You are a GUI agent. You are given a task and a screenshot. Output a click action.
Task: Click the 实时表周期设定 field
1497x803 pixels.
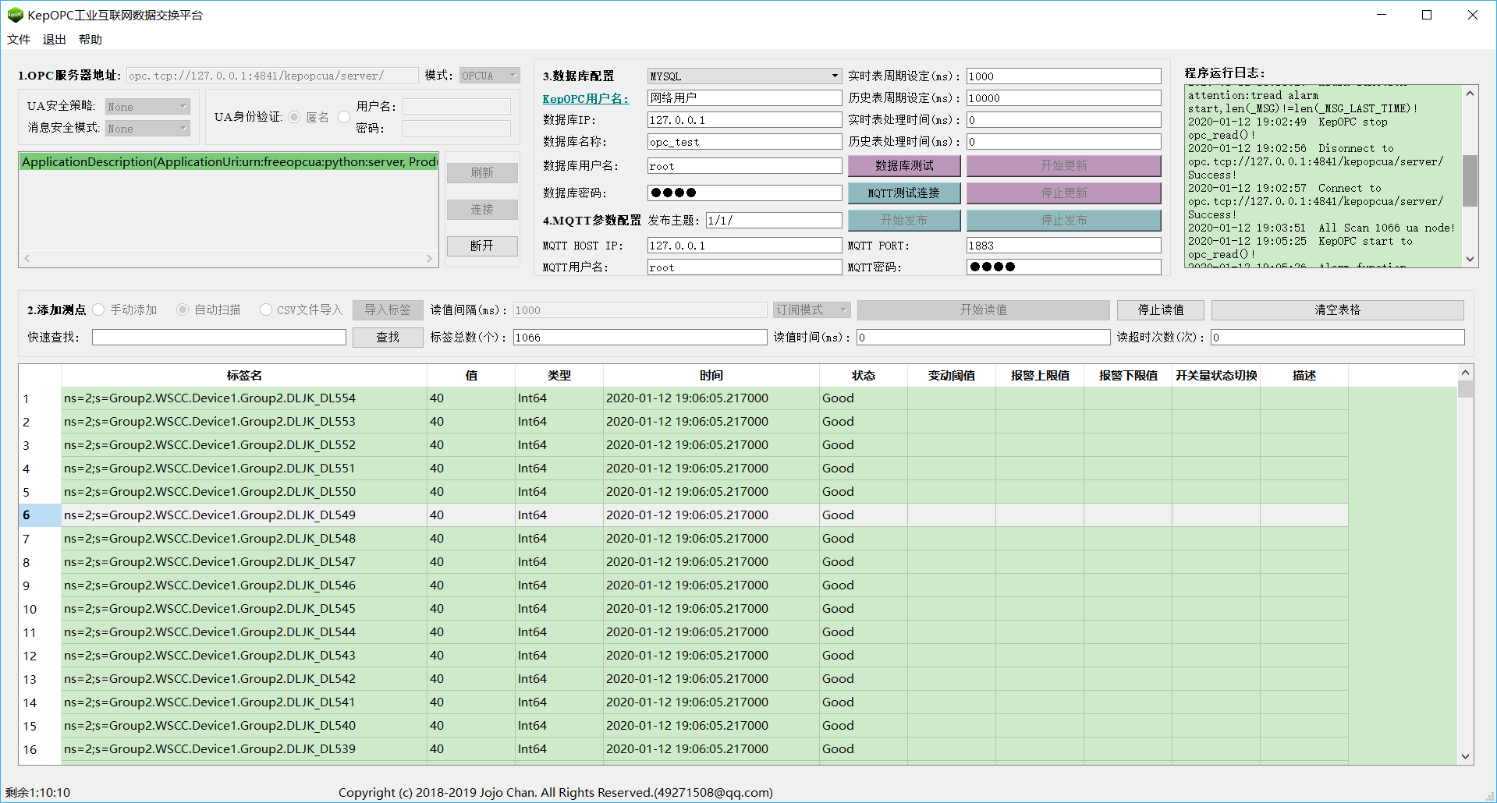click(1064, 76)
